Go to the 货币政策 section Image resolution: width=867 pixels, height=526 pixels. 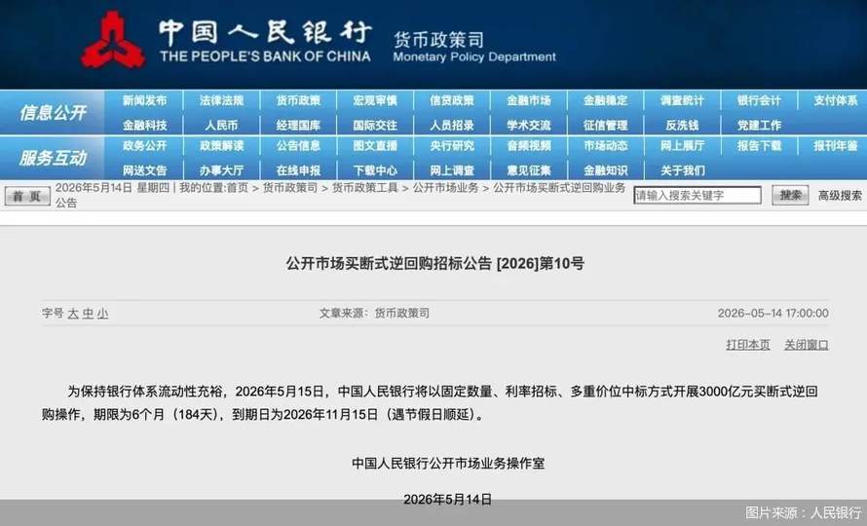pyautogui.click(x=299, y=100)
